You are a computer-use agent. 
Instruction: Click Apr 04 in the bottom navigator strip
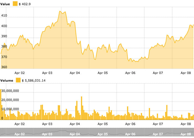pyautogui.click(x=75, y=134)
